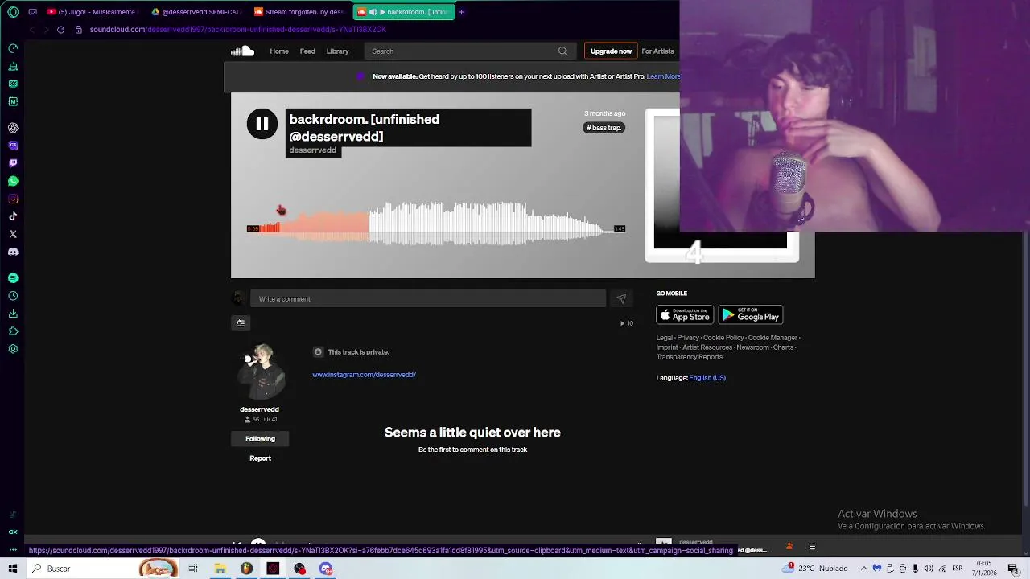This screenshot has height=579, width=1030.
Task: Open File Explorer from the taskbar
Action: [x=220, y=569]
